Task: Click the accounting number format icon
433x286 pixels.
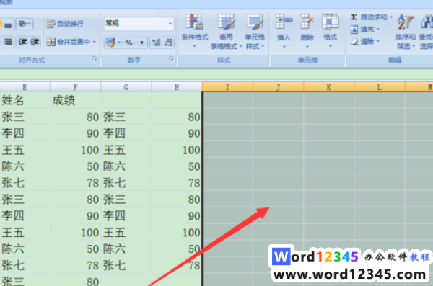Action: tap(110, 43)
